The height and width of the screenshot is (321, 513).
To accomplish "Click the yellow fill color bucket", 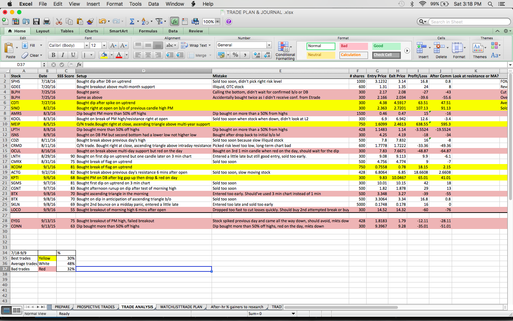I will click(104, 55).
